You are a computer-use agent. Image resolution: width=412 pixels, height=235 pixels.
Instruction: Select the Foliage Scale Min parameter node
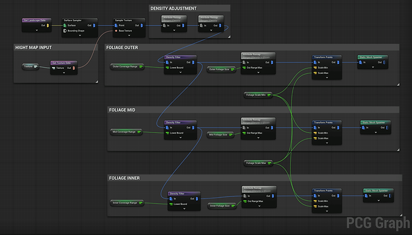[258, 95]
